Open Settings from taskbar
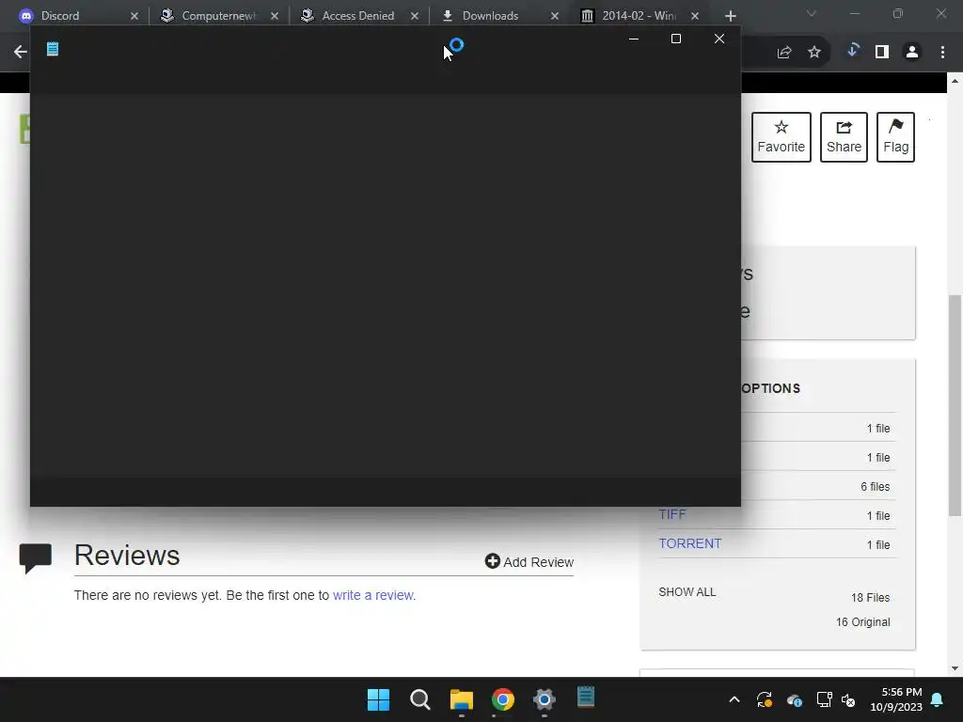 [545, 699]
